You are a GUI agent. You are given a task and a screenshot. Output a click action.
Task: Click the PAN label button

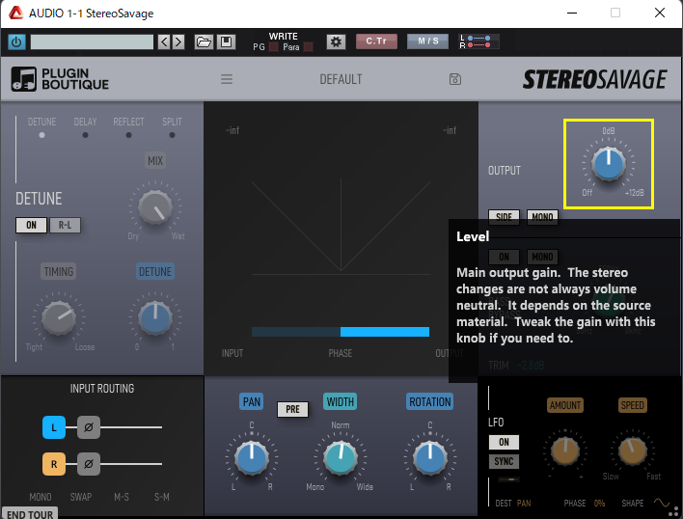252,401
